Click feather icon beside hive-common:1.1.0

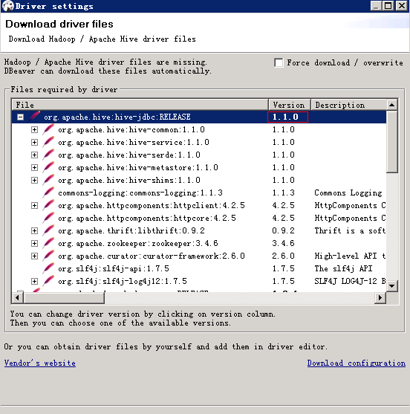click(x=48, y=129)
